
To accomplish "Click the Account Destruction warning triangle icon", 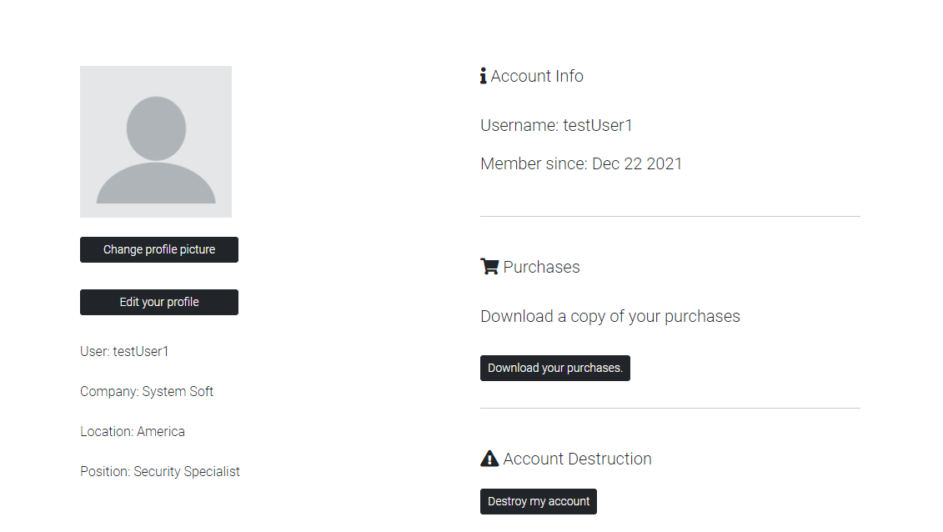I will pos(489,459).
